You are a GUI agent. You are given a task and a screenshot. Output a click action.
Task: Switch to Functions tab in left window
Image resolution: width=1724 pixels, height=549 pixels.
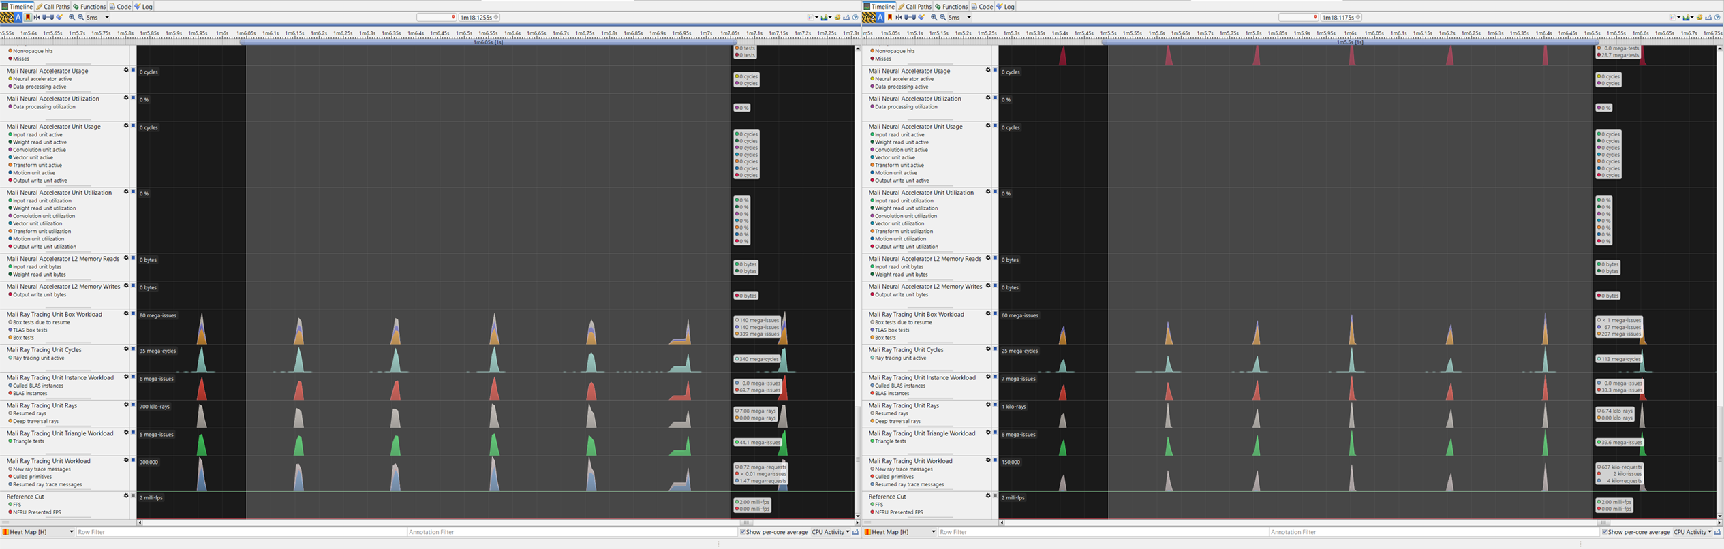[x=89, y=6]
